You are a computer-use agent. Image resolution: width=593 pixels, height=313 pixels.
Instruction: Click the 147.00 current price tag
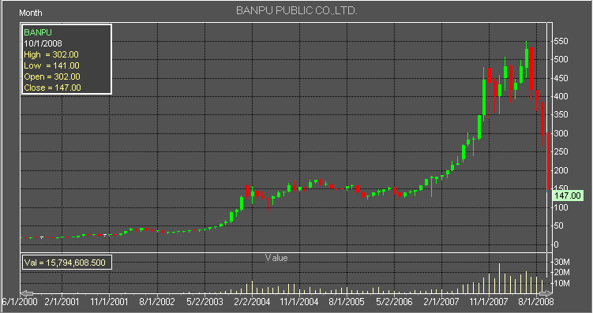point(568,196)
